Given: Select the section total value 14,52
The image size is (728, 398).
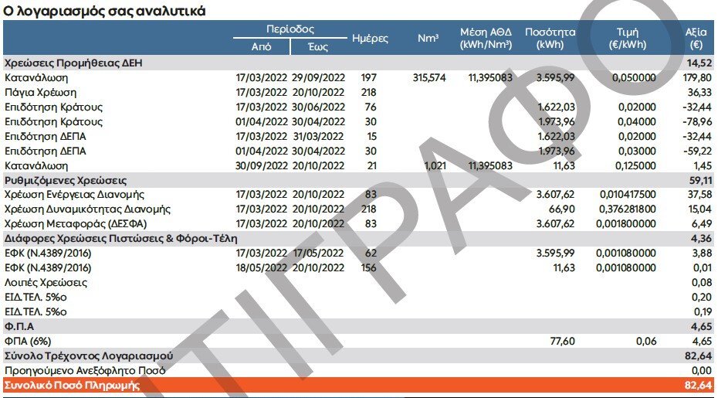Looking at the screenshot, I should 699,63.
